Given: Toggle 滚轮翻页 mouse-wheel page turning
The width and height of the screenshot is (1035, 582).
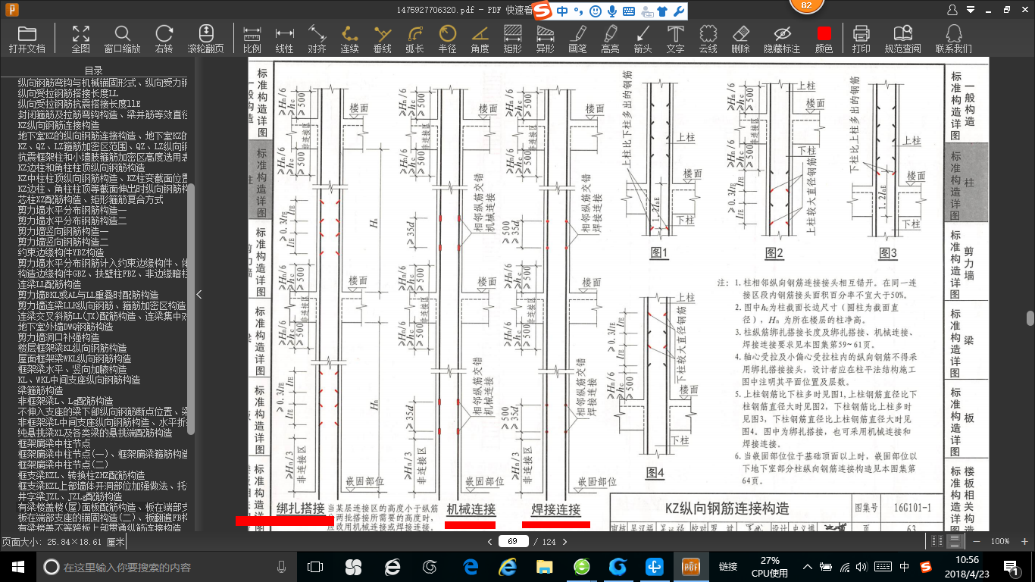Looking at the screenshot, I should click(x=205, y=39).
